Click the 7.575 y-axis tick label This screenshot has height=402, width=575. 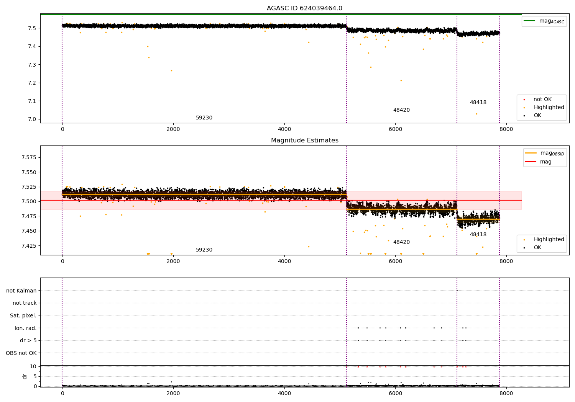click(29, 158)
